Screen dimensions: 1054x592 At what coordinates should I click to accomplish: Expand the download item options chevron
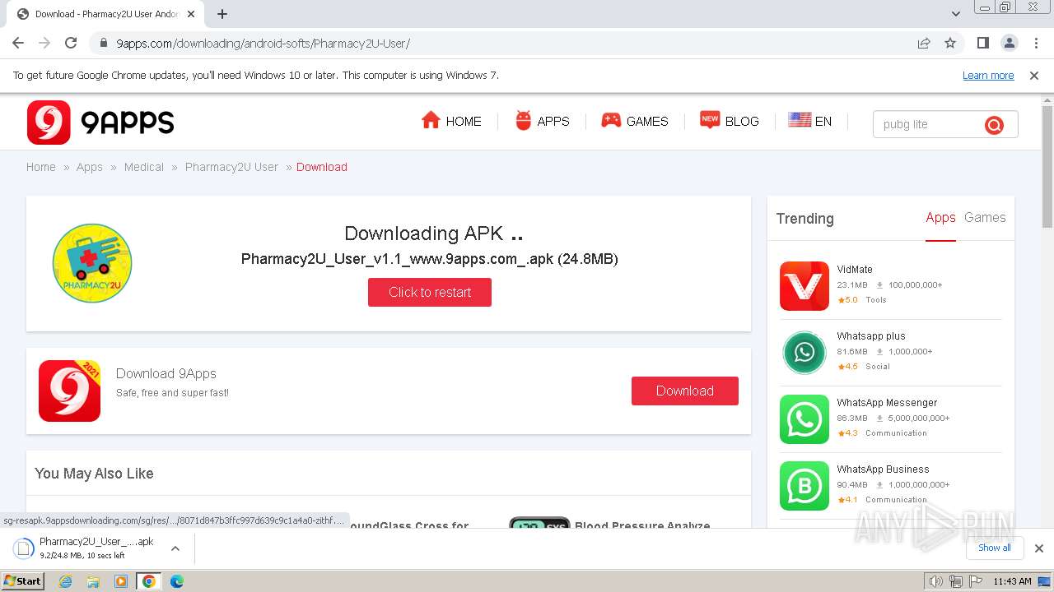click(x=175, y=548)
